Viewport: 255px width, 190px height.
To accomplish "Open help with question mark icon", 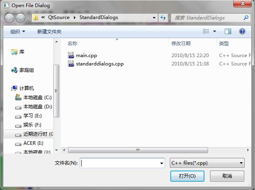I will click(242, 31).
